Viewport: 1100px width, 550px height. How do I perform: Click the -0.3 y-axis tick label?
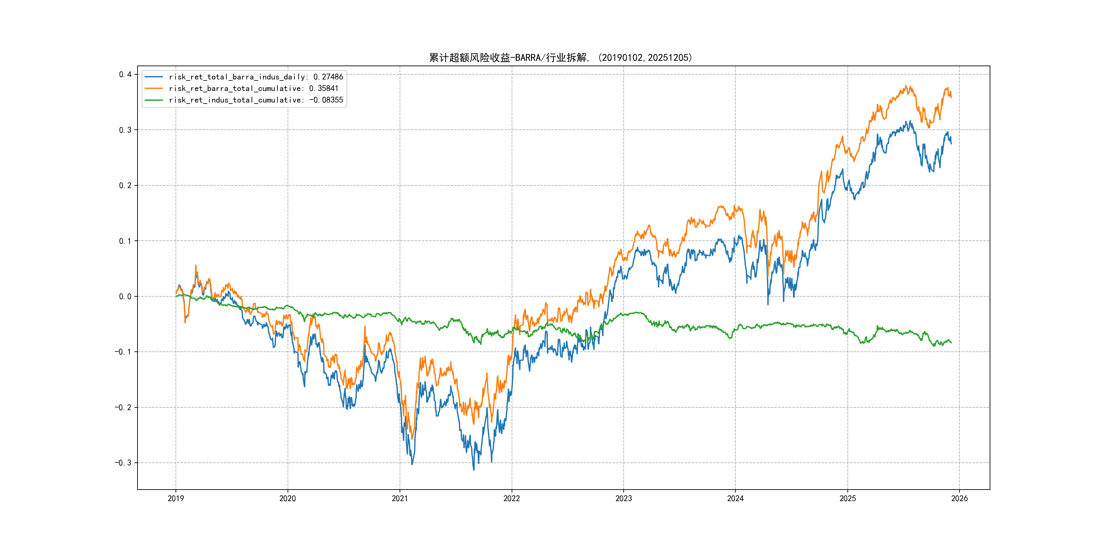(x=123, y=463)
